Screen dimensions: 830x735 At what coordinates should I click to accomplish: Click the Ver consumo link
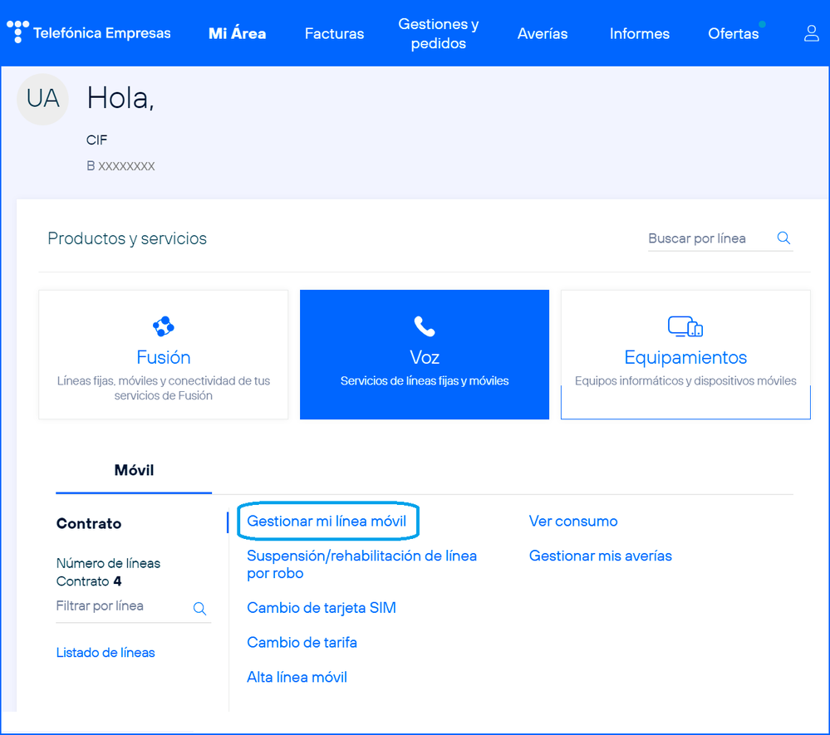point(573,522)
